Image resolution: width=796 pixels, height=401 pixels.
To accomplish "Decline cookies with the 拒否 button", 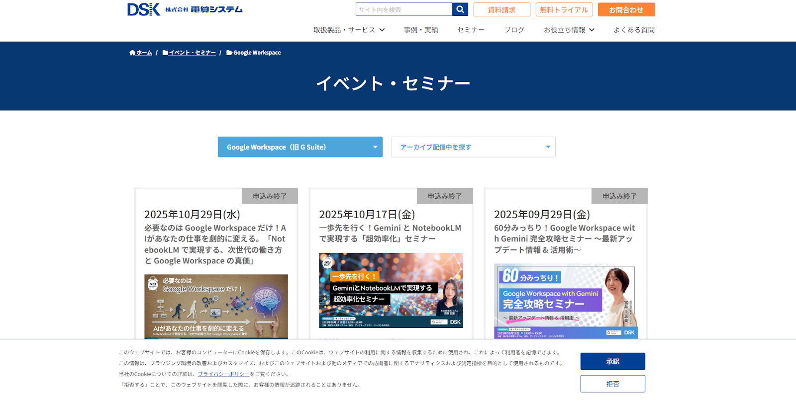I will coord(612,384).
